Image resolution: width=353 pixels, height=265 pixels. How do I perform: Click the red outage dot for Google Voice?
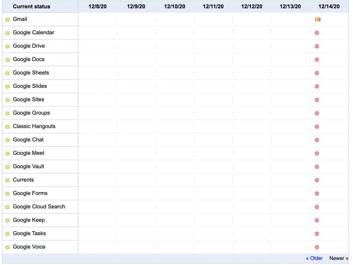click(317, 247)
